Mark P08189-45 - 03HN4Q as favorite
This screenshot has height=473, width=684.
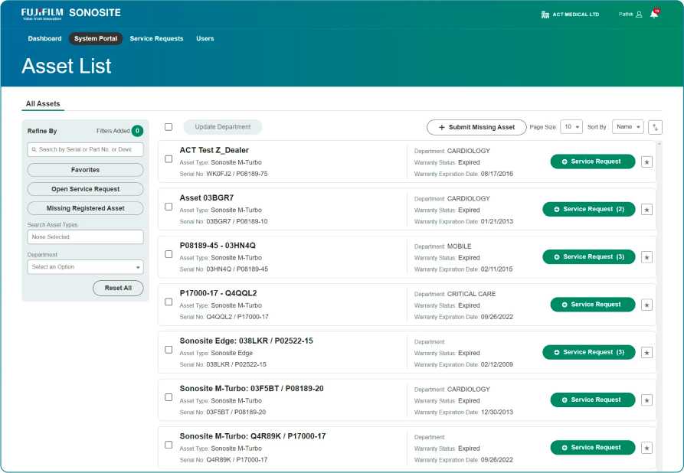pyautogui.click(x=647, y=257)
